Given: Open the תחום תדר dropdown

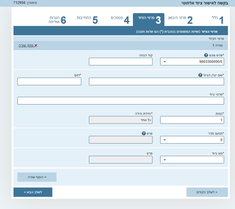Looking at the screenshot, I should (165, 140).
